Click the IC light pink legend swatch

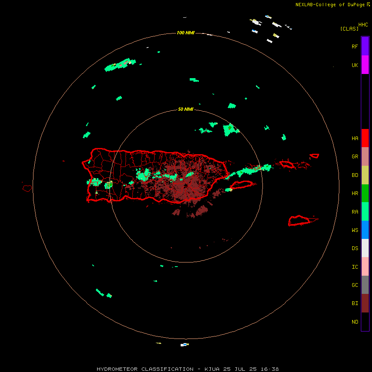(x=365, y=267)
